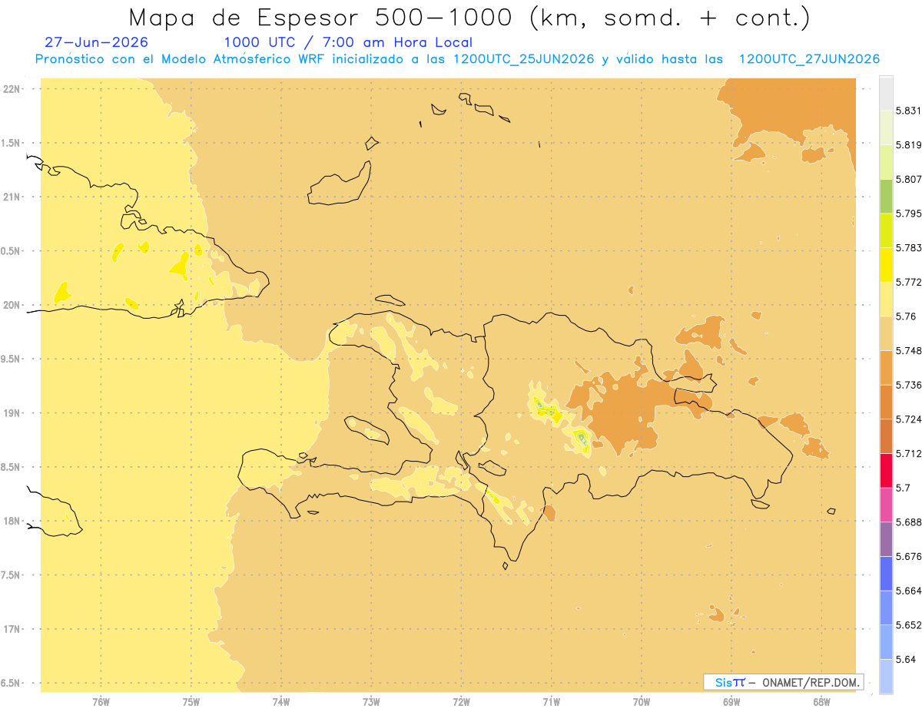Select the legend value '5.736'
The width and height of the screenshot is (922, 712).
click(x=908, y=385)
